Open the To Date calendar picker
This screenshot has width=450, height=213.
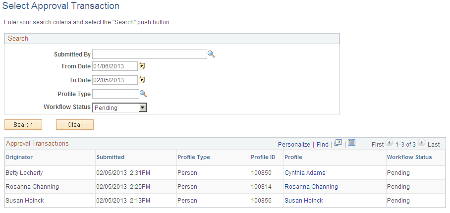click(142, 80)
